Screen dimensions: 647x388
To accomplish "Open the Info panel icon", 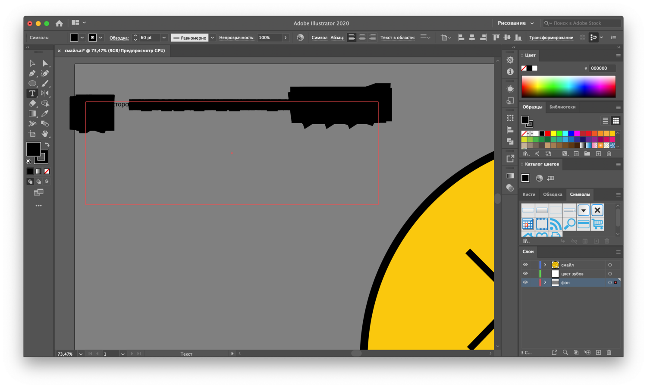I will click(510, 72).
